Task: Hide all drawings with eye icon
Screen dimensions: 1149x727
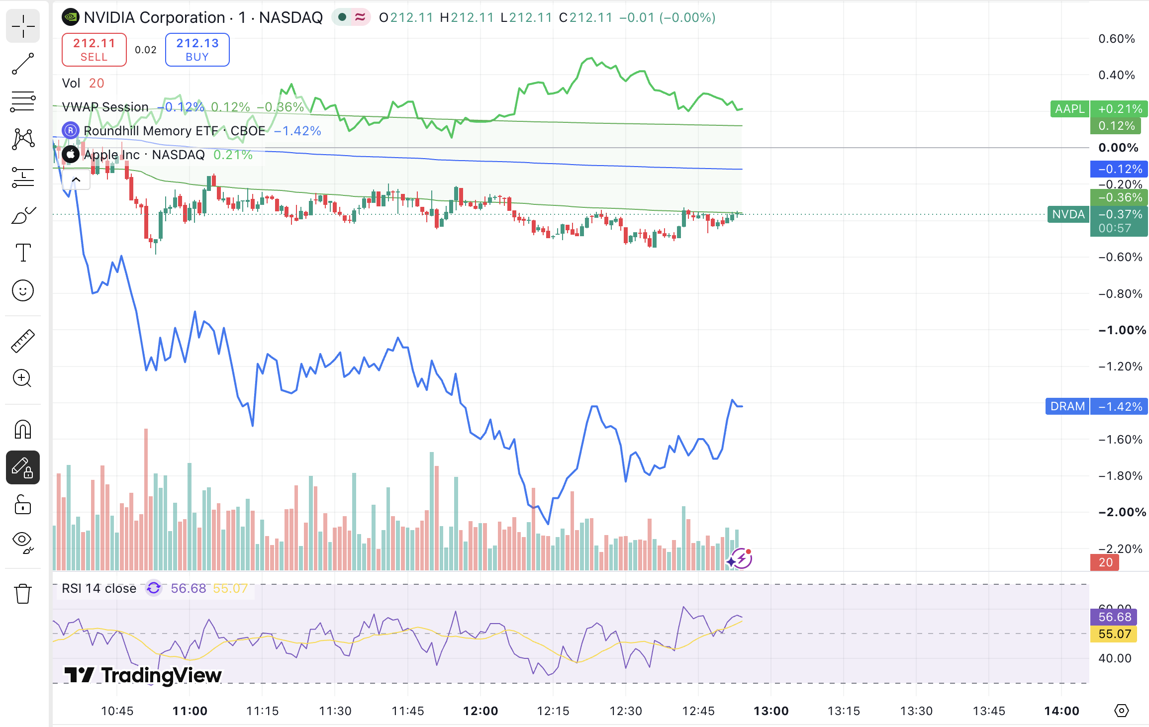Action: 23,543
